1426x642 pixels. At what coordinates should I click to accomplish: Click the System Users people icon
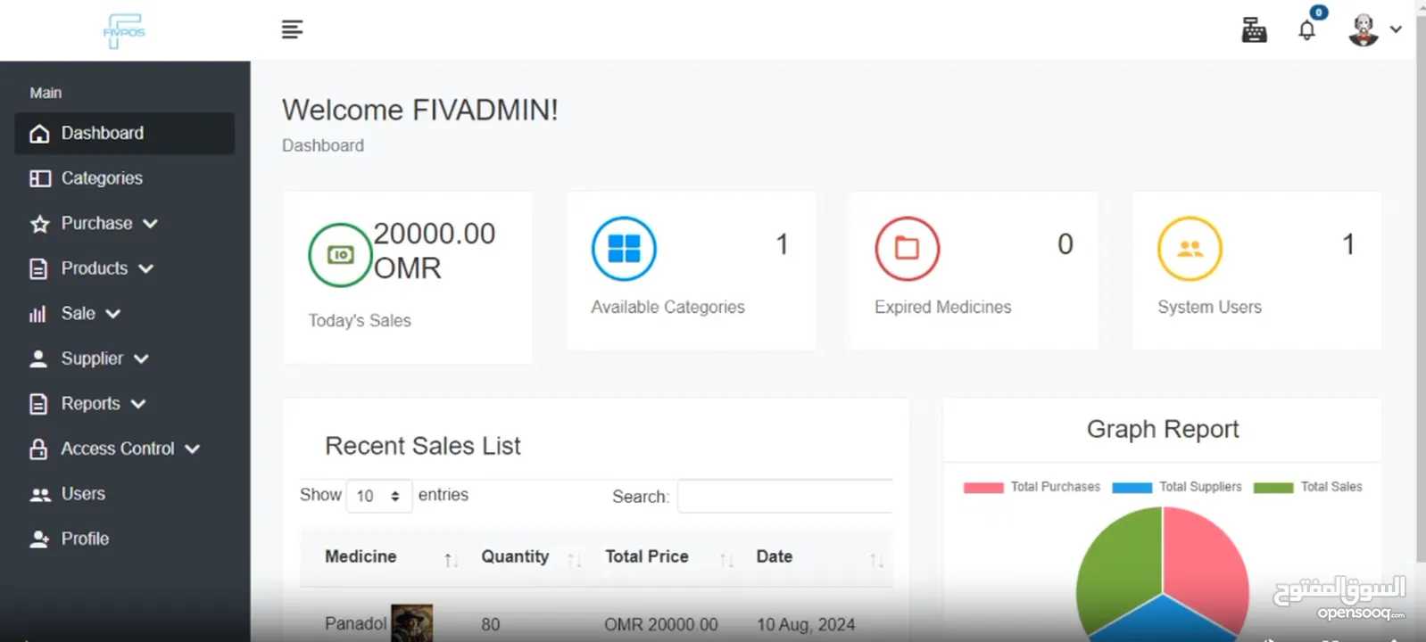(x=1190, y=248)
